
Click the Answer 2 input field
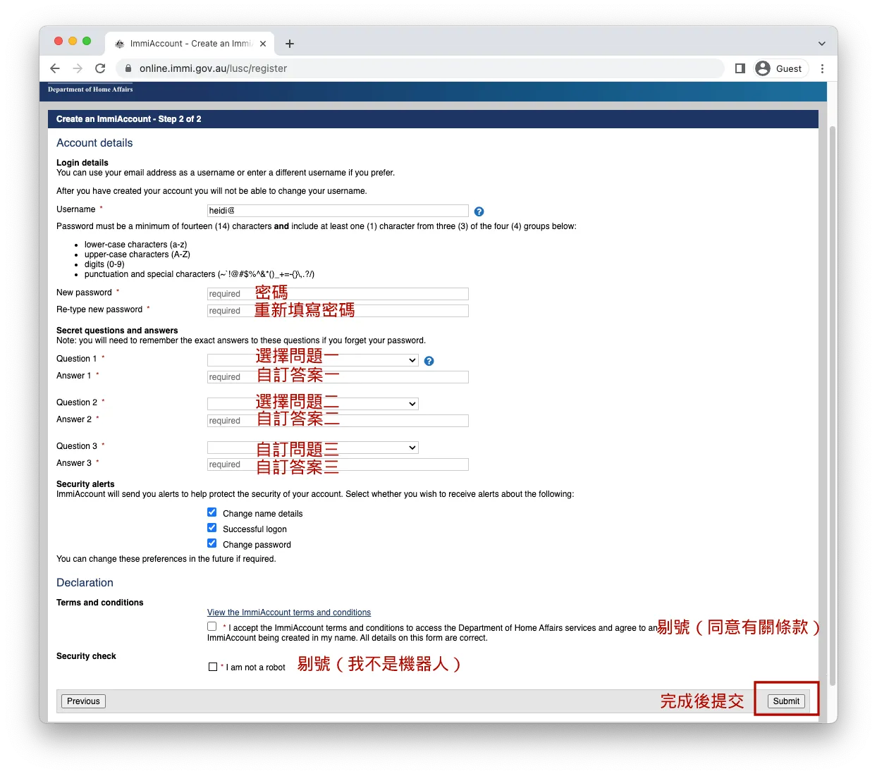[338, 421]
